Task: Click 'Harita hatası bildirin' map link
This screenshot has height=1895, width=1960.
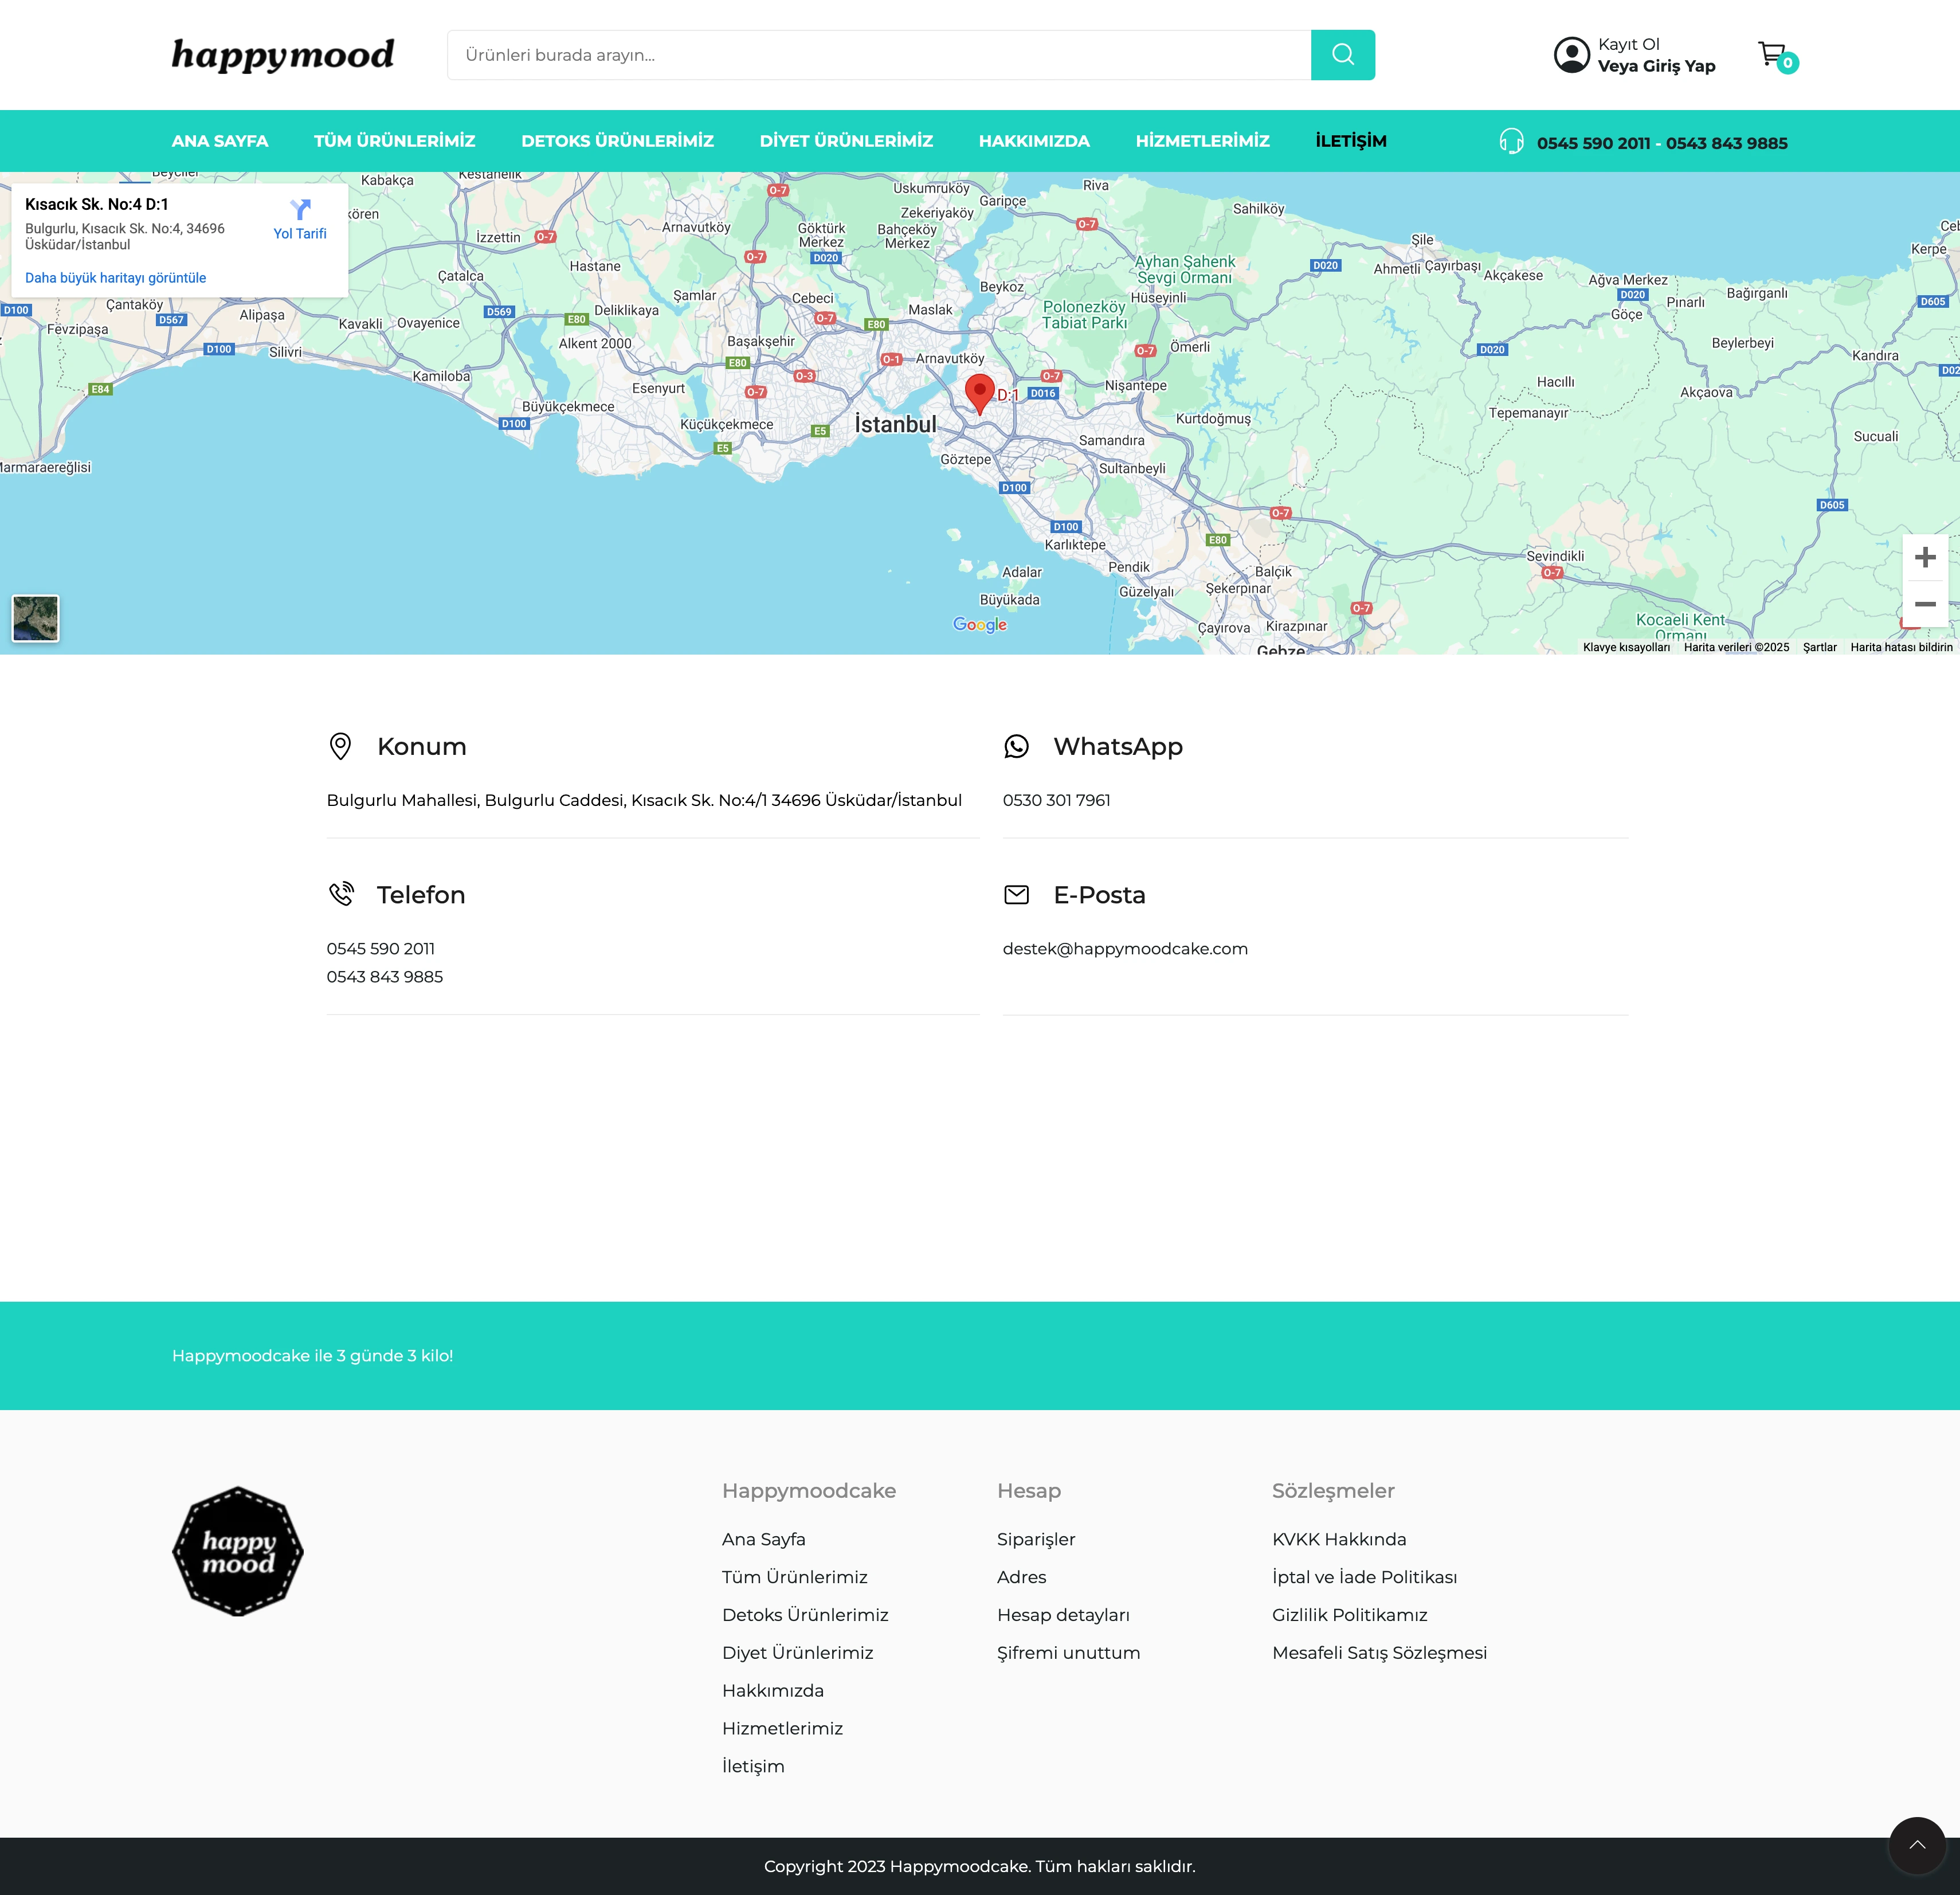Action: tap(1900, 647)
